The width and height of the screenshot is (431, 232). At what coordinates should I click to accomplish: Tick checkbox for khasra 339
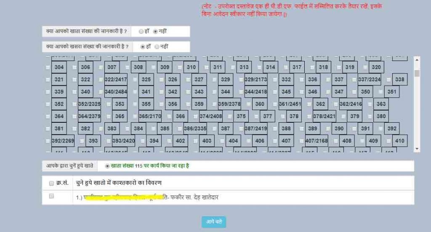click(x=48, y=92)
